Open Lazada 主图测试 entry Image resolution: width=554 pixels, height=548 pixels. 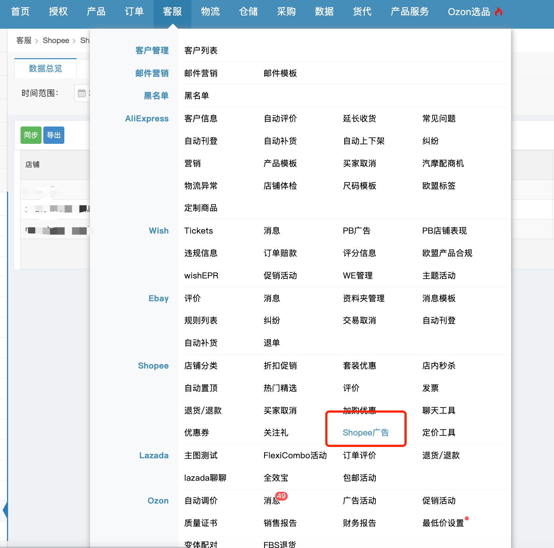click(x=201, y=455)
